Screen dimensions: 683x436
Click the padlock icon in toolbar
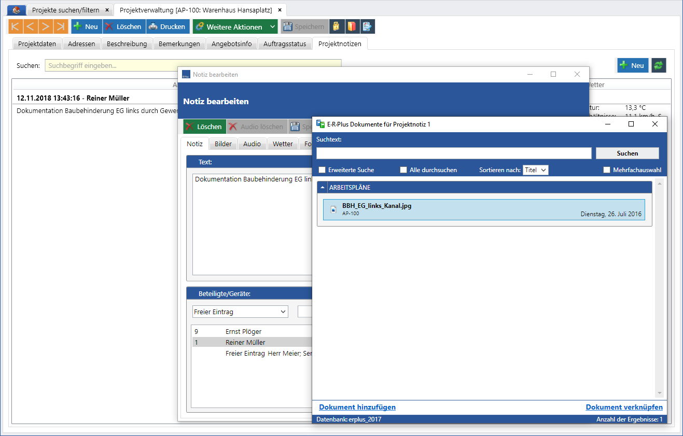(x=337, y=27)
